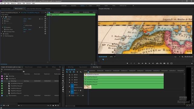This screenshot has height=109, width=194.
Task: Select the Selection tool in tools panel
Action: click(x=63, y=68)
